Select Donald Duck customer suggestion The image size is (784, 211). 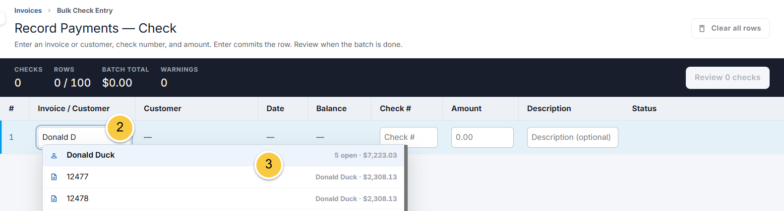(223, 155)
